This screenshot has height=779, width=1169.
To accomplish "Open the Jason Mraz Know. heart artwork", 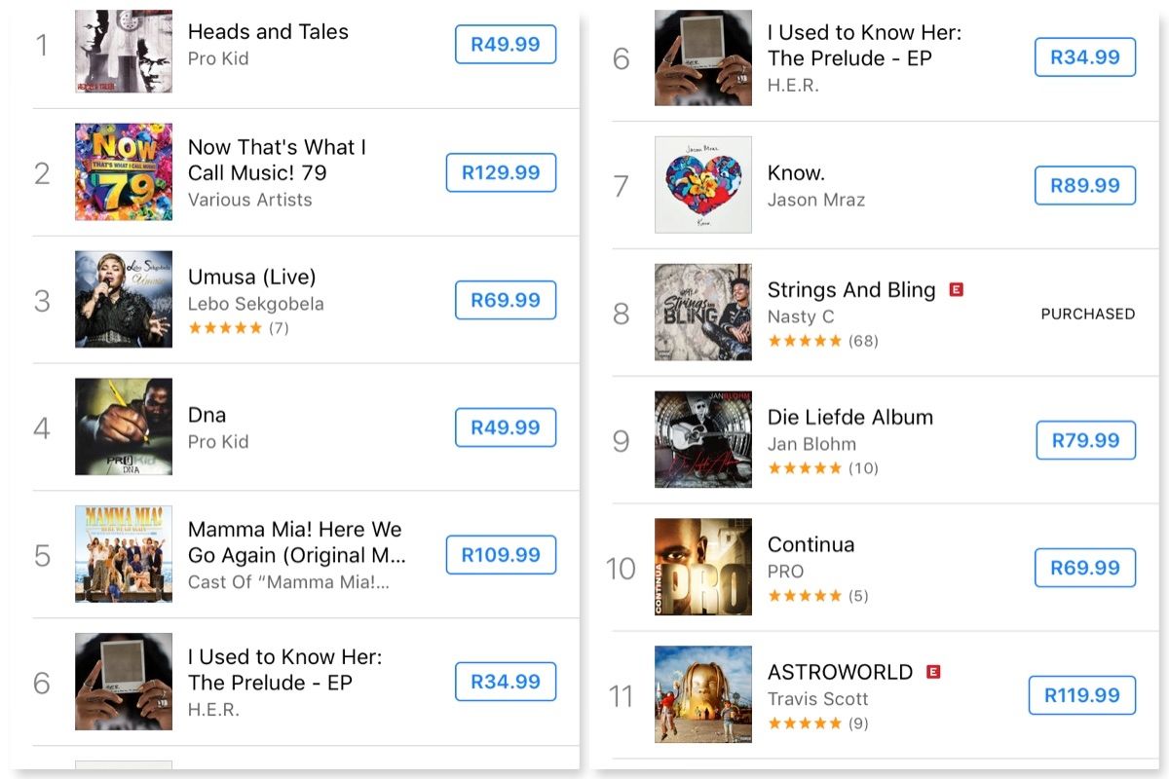I will 703,185.
